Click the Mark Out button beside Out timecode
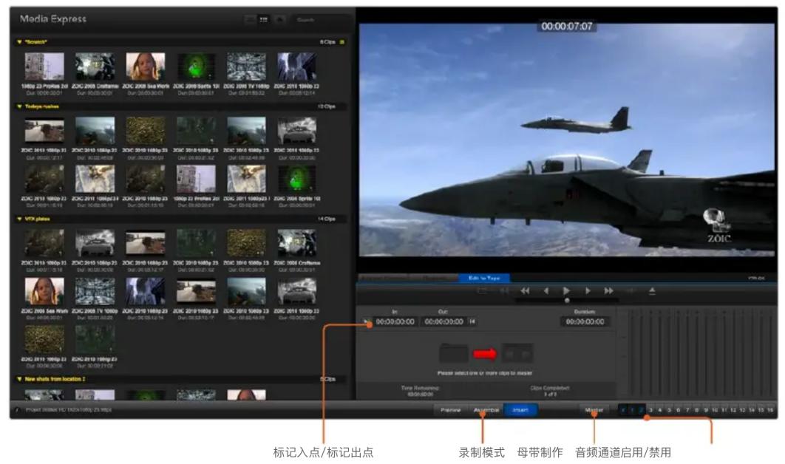The image size is (785, 464). [472, 322]
